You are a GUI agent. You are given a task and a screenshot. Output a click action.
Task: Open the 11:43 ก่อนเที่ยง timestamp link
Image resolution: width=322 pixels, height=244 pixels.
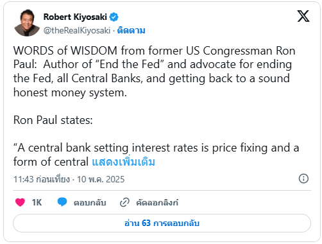click(42, 179)
